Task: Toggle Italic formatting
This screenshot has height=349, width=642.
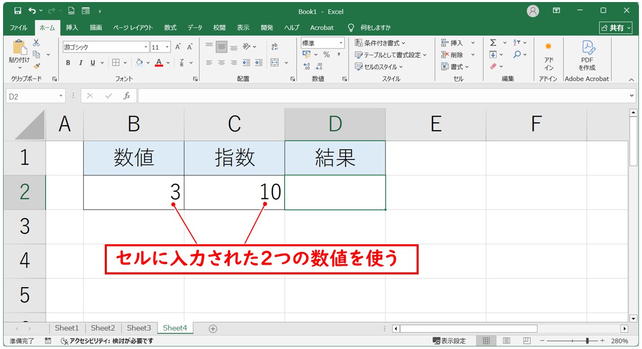Action: 80,63
